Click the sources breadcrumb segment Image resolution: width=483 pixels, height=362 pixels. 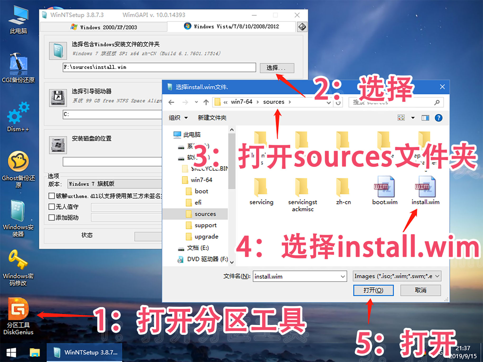pyautogui.click(x=274, y=102)
